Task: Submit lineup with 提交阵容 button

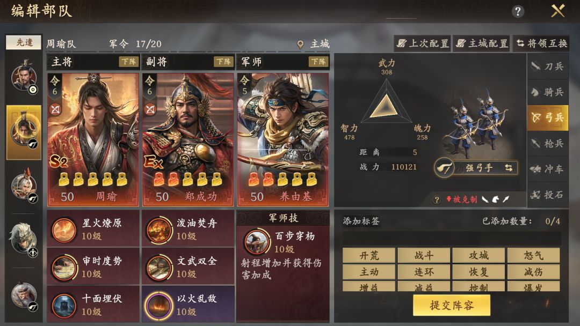Action: click(x=452, y=305)
